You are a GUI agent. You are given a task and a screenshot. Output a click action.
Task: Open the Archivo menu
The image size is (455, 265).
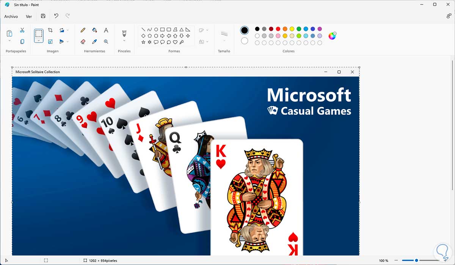coord(11,16)
